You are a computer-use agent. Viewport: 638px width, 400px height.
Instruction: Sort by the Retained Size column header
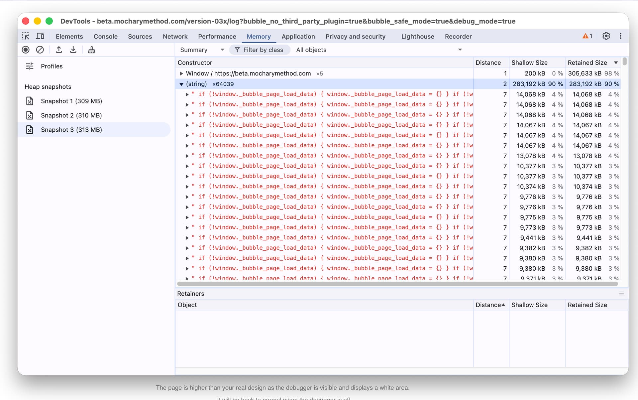click(x=587, y=63)
